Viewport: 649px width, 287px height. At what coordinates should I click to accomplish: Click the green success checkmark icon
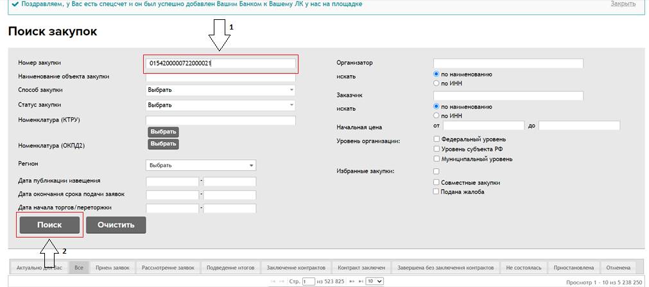(x=15, y=4)
